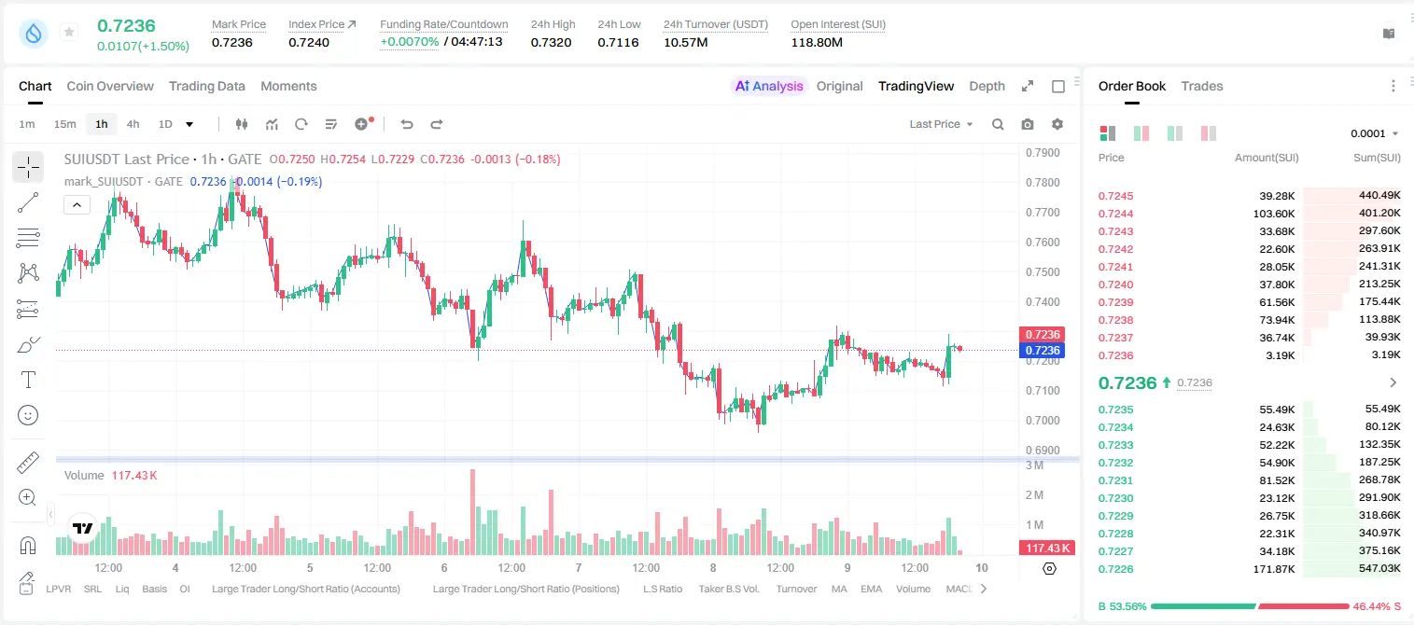Viewport: 1414px width, 625px height.
Task: Open the emoji sticker tool
Action: 28,415
